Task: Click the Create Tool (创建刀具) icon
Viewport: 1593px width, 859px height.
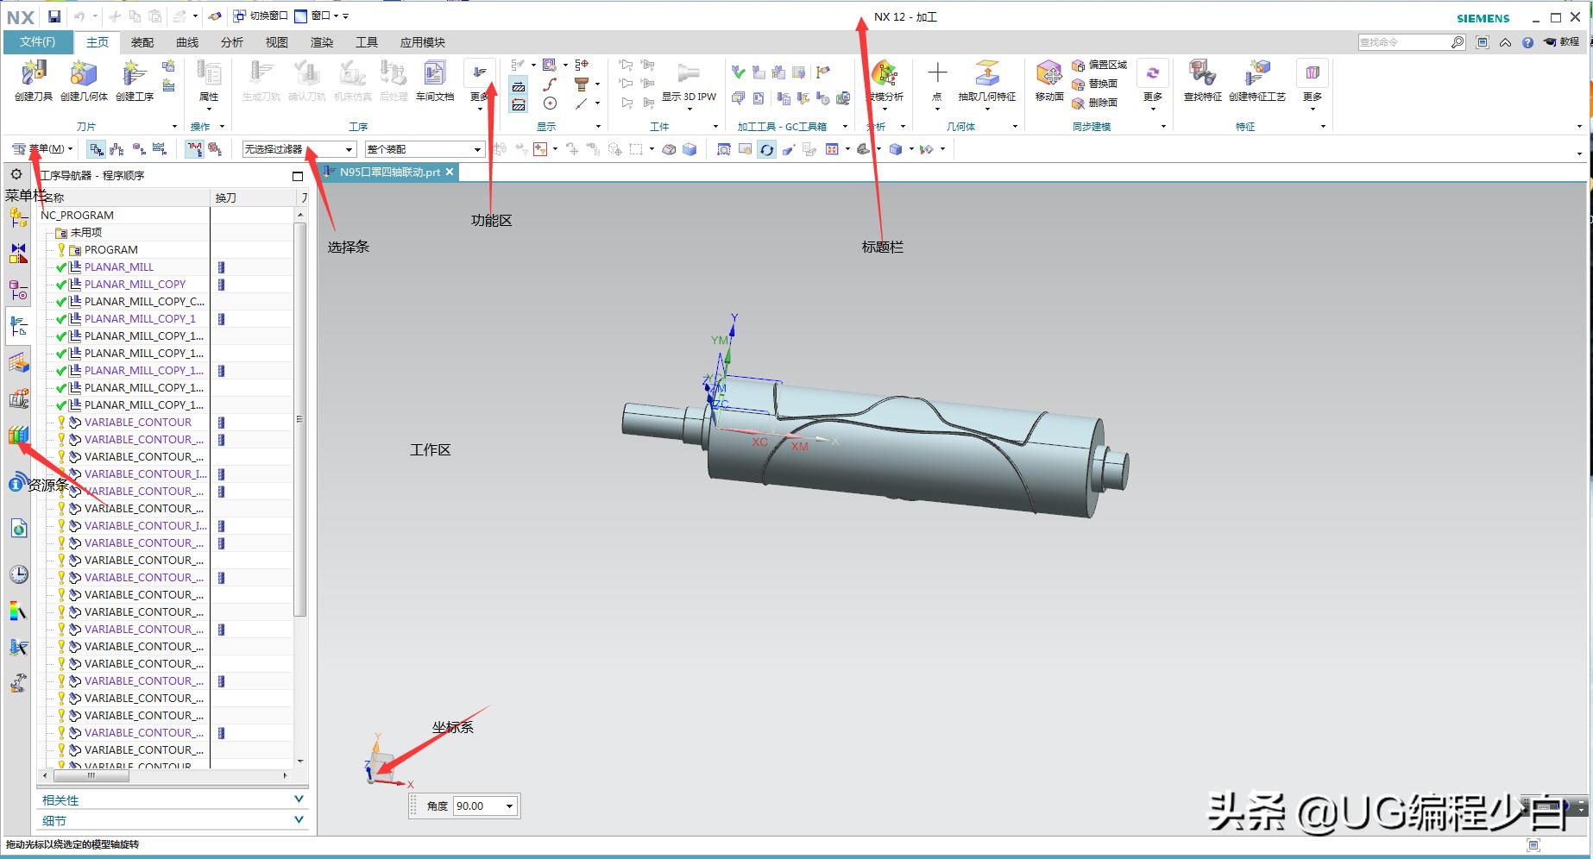Action: [x=34, y=74]
